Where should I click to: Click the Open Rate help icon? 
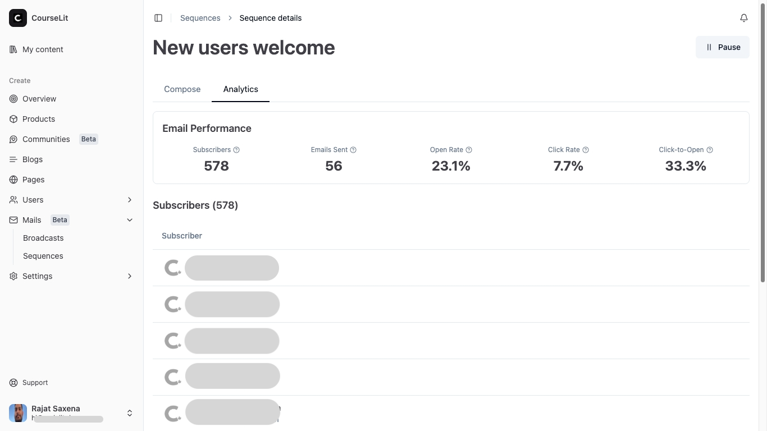tap(469, 150)
